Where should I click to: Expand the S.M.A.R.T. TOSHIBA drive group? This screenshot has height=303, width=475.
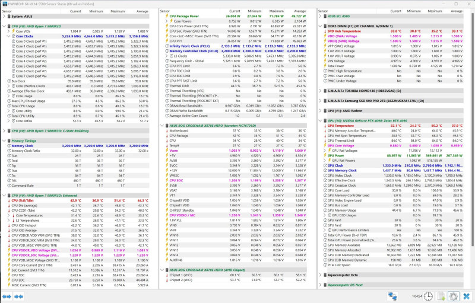[x=320, y=91]
